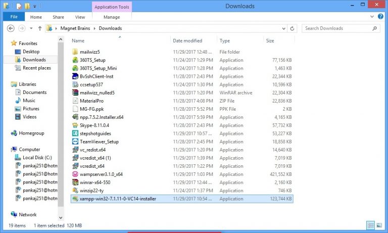The height and width of the screenshot is (233, 388).
Task: Open the File menu
Action: point(14,17)
